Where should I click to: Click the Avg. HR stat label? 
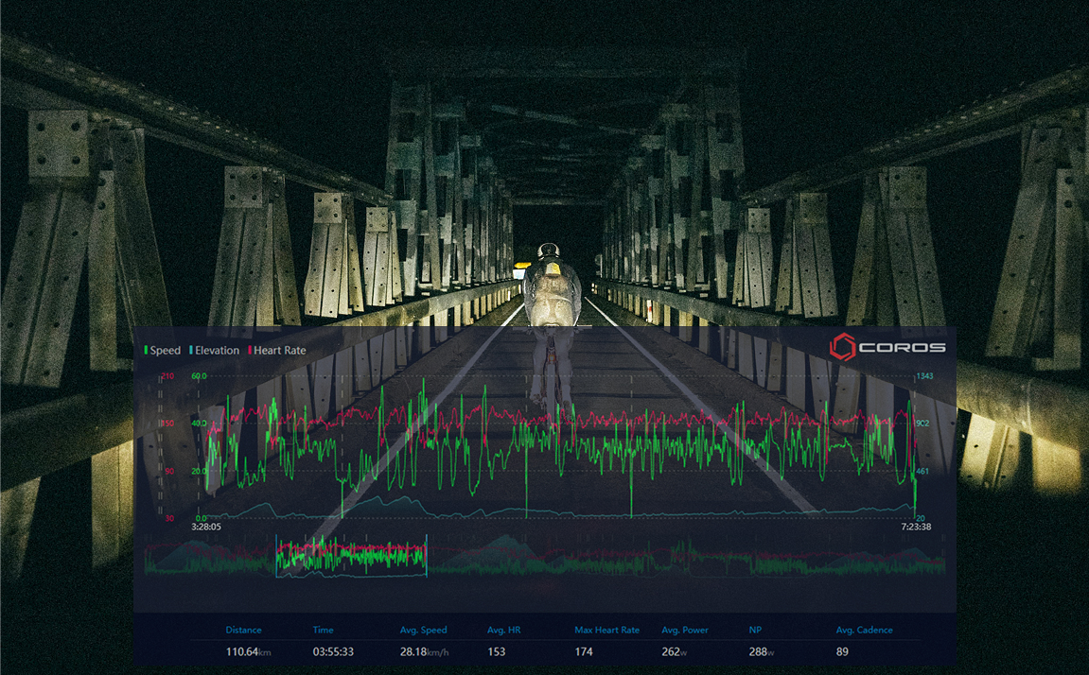click(x=503, y=630)
